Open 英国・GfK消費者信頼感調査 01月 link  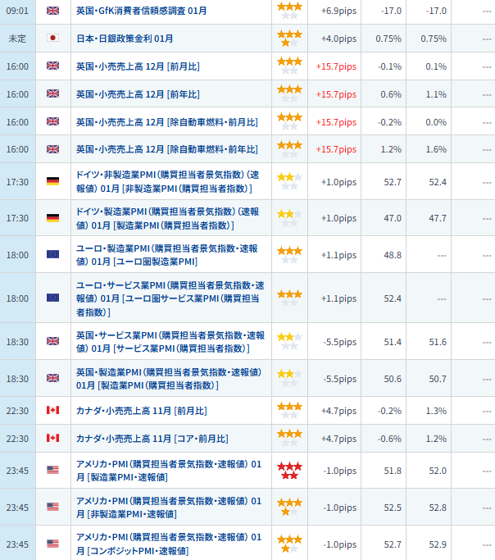141,11
